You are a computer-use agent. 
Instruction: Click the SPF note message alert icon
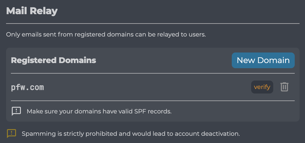click(16, 111)
